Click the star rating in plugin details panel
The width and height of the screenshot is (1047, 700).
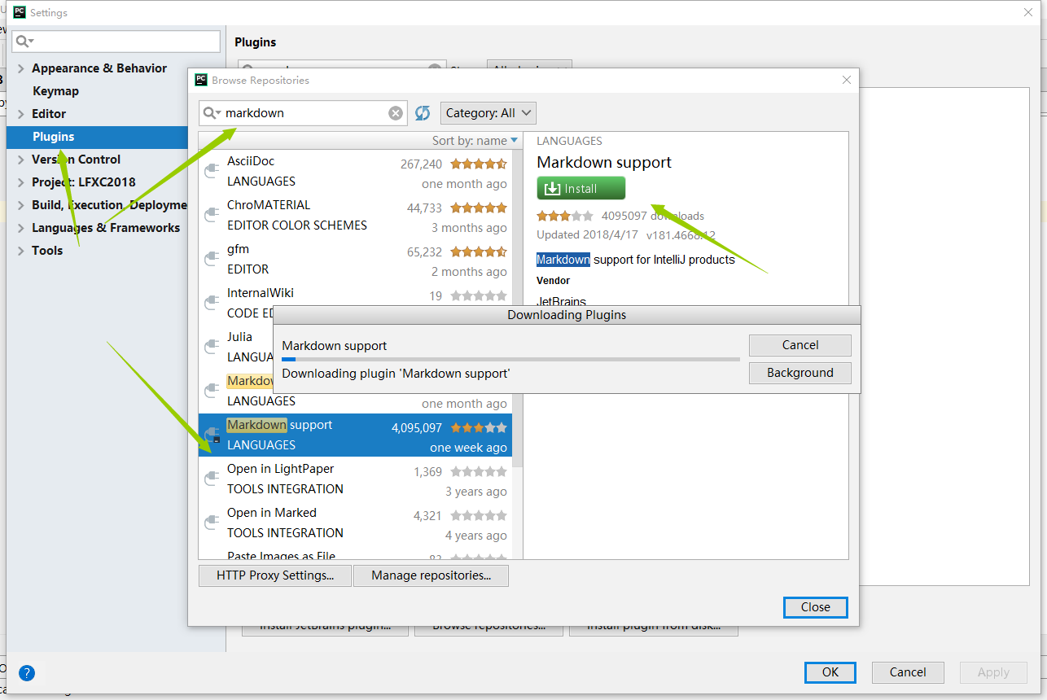[x=565, y=216]
